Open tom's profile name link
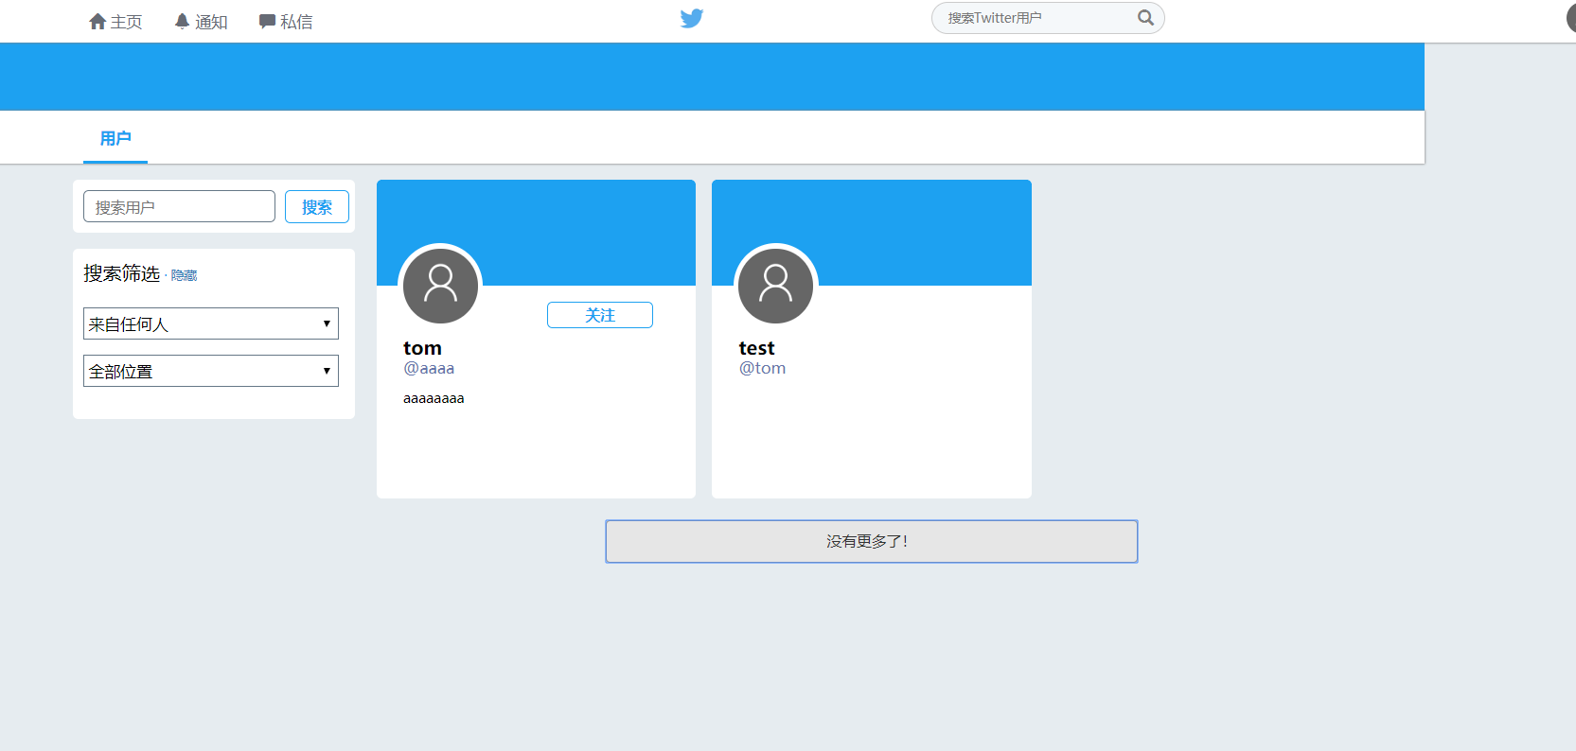Screen dimensions: 1576x751 point(422,348)
